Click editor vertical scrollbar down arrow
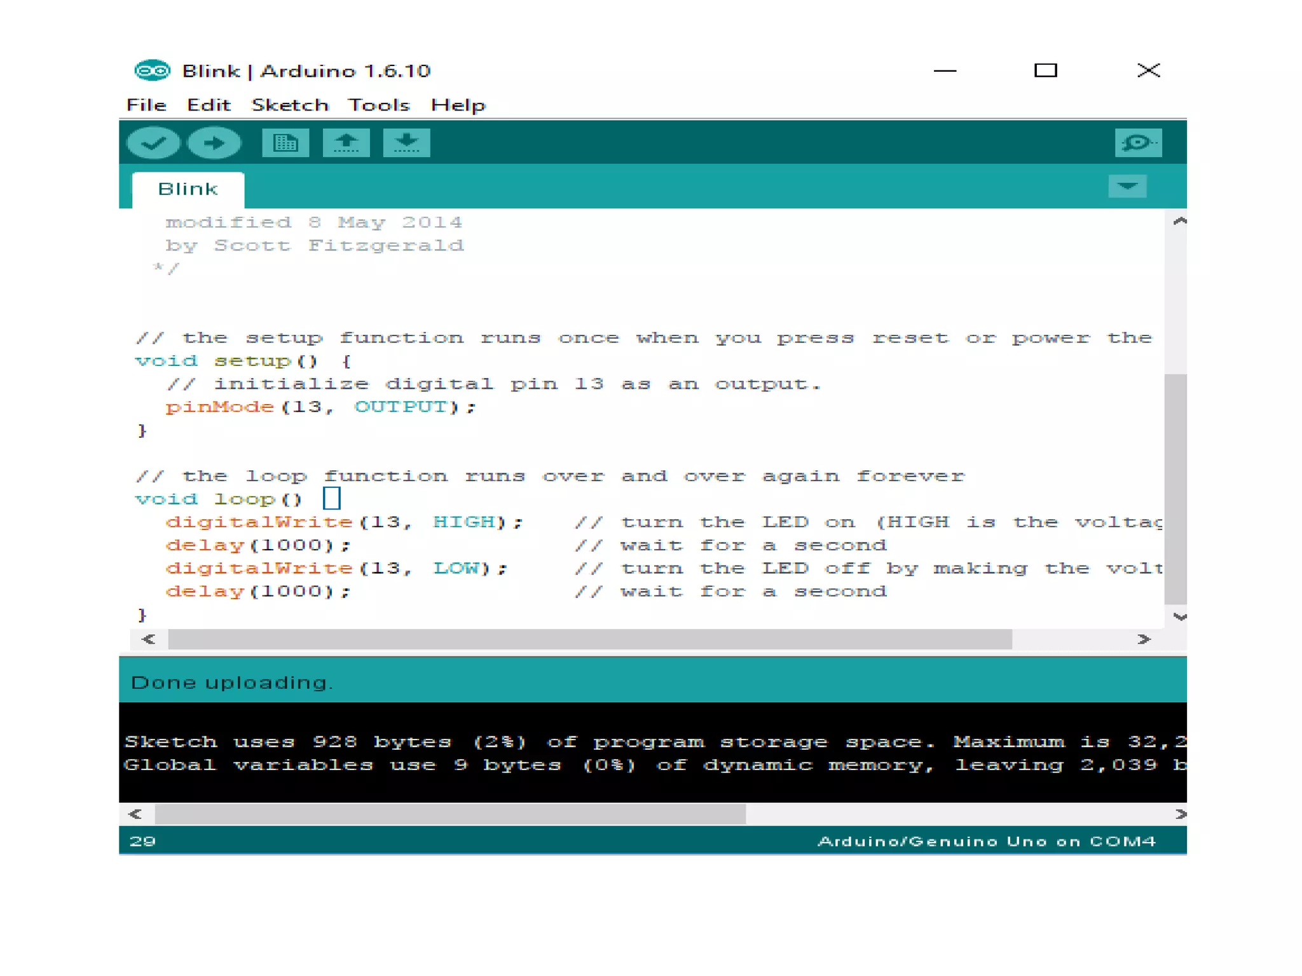Viewport: 1302px width, 976px height. click(x=1179, y=616)
